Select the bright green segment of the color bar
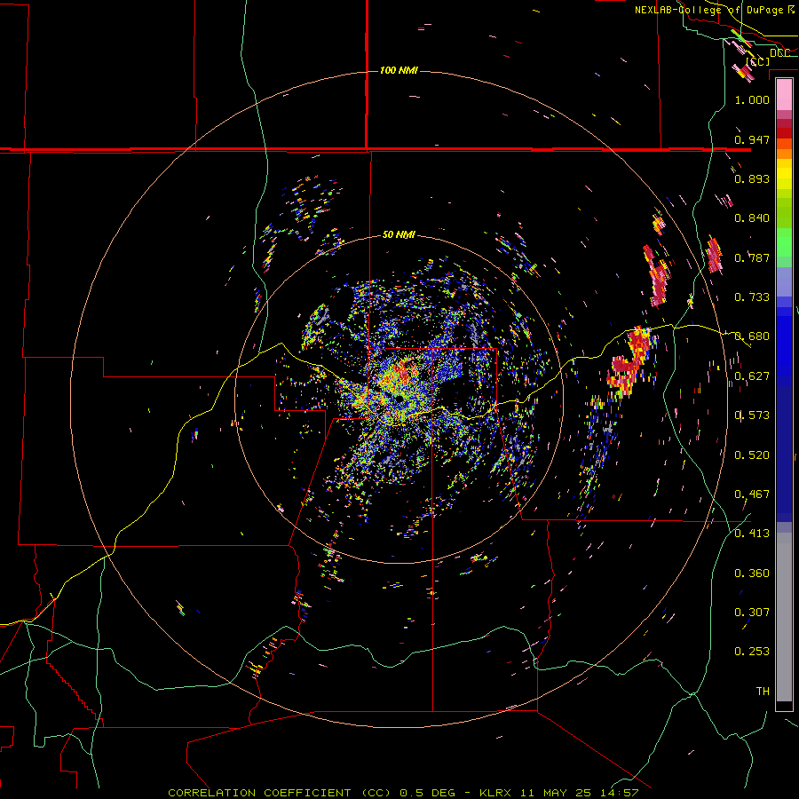The image size is (799, 799). coord(784,242)
